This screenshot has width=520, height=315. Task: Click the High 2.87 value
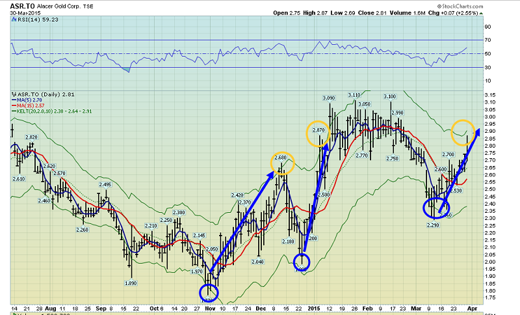coord(315,13)
